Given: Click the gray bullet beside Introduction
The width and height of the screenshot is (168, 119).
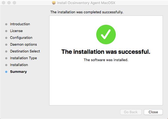Looking at the screenshot, I should coord(6,24).
